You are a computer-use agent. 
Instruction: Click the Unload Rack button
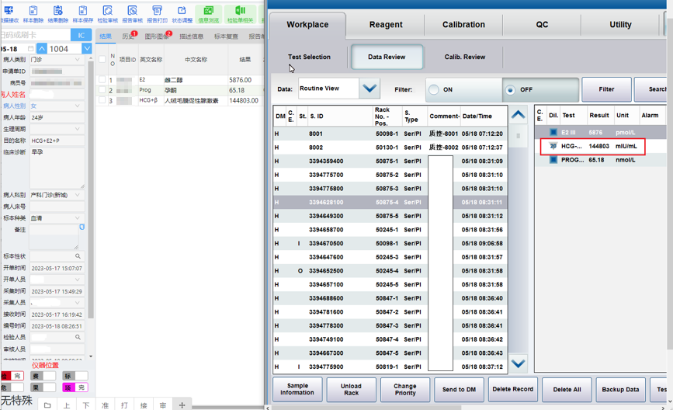pyautogui.click(x=351, y=389)
